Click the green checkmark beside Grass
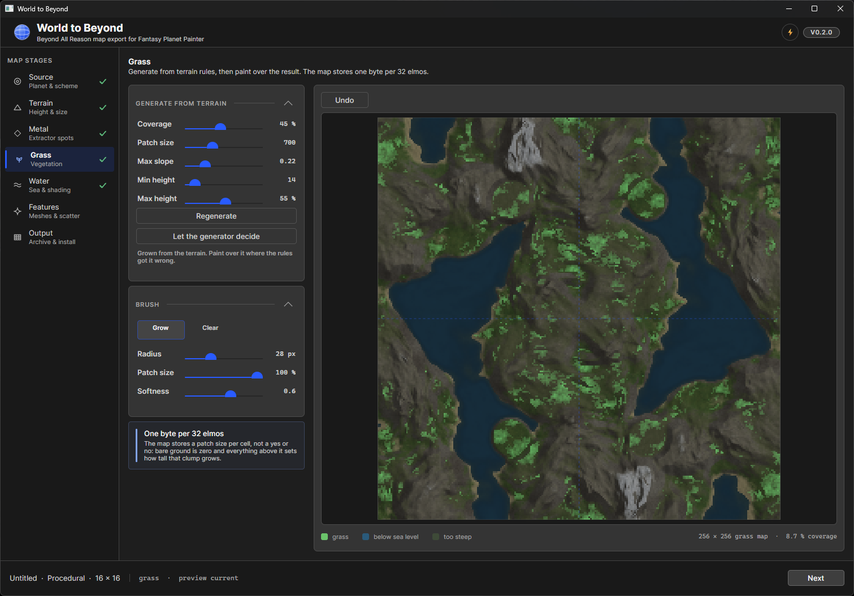Screen dimensions: 854x596 (103, 159)
